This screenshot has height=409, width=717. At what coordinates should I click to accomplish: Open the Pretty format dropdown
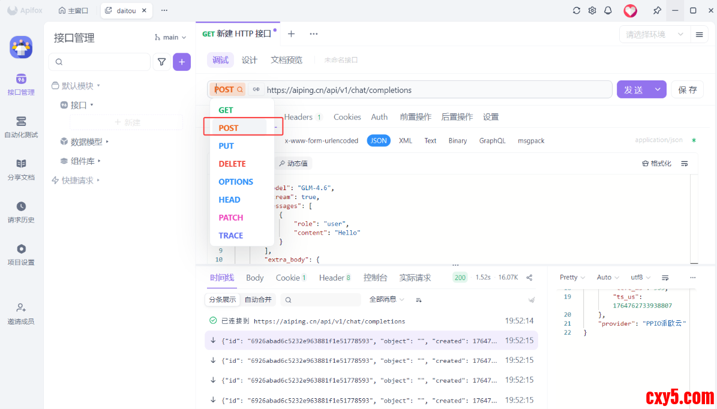572,278
